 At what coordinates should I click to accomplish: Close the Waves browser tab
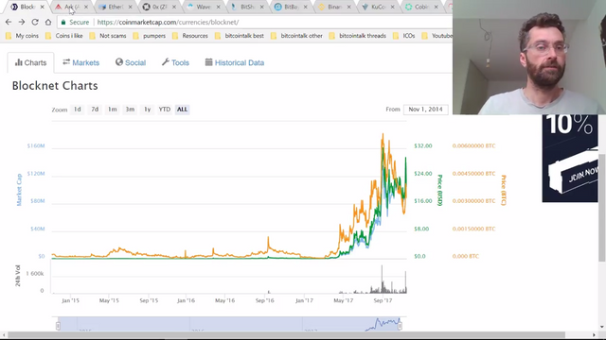point(218,7)
